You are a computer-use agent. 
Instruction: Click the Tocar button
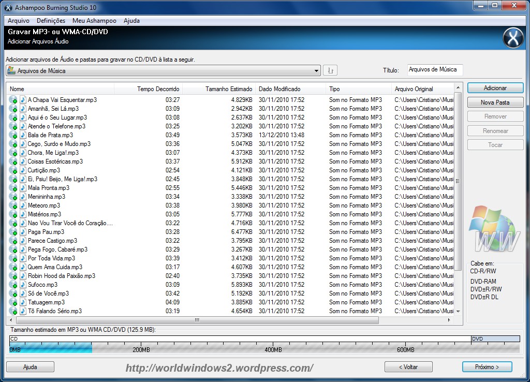tap(495, 145)
